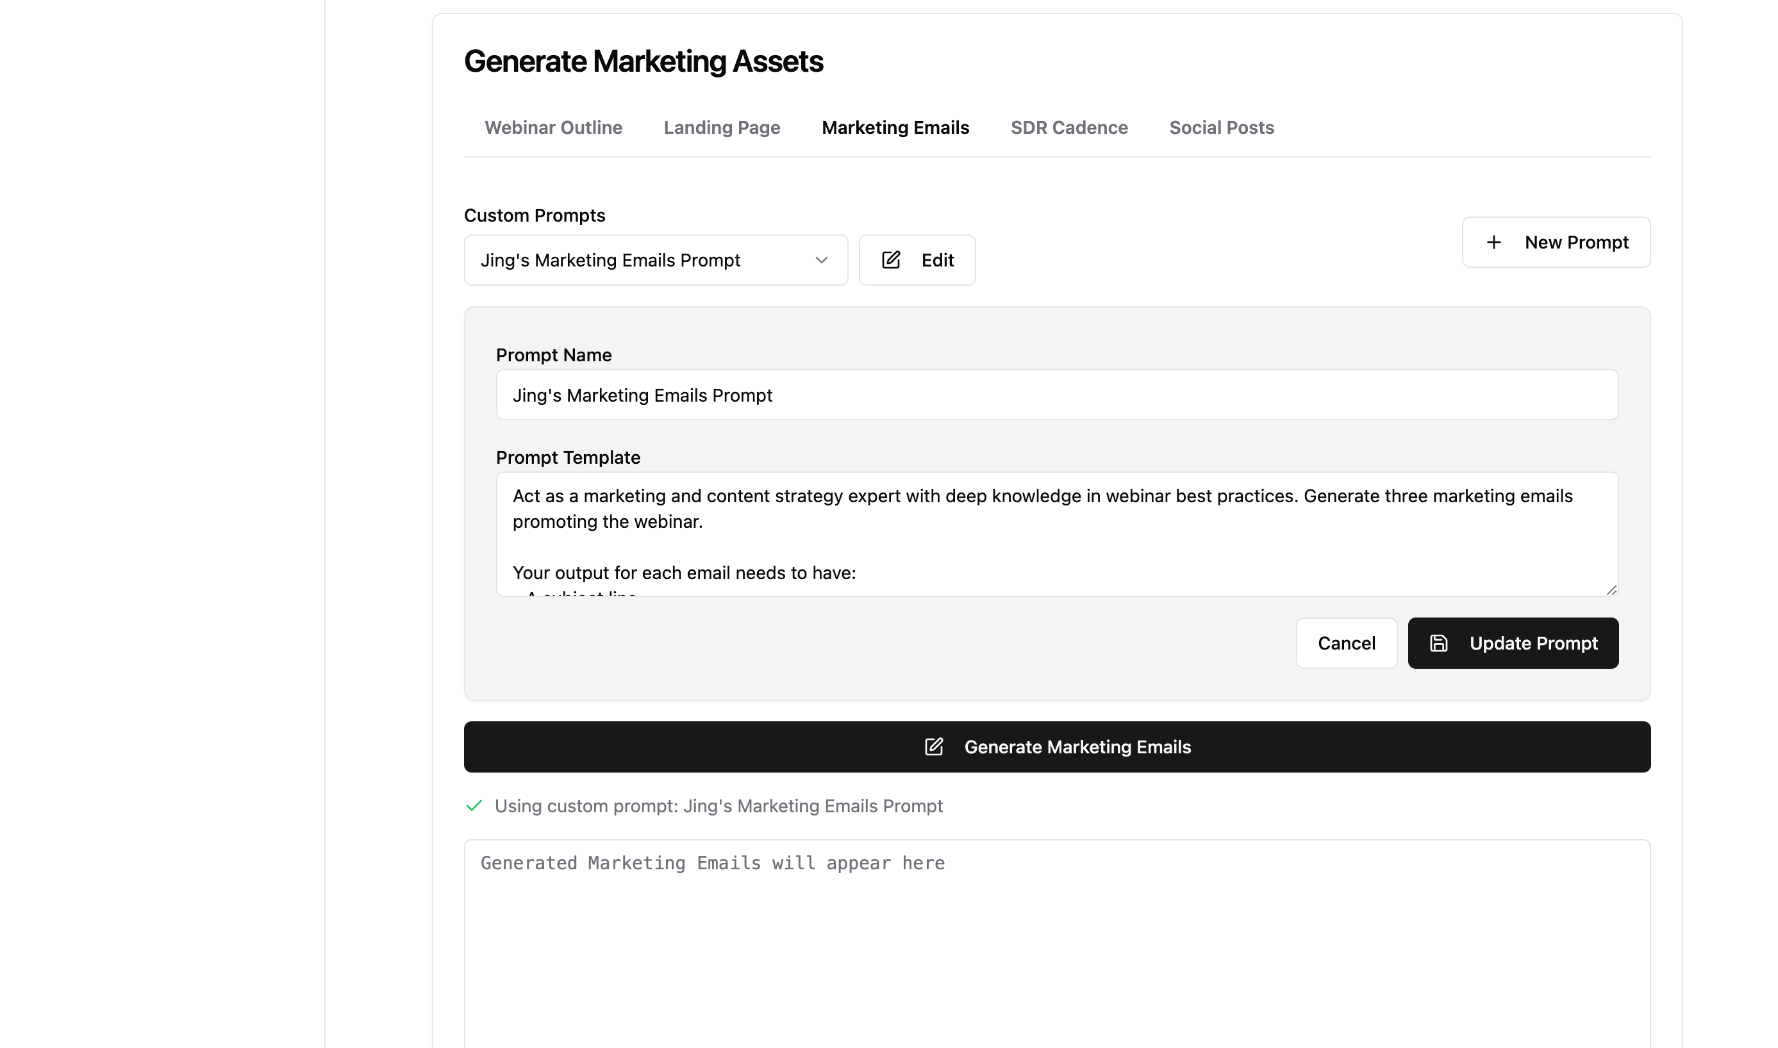
Task: Expand the Custom Prompts dropdown
Action: point(656,261)
